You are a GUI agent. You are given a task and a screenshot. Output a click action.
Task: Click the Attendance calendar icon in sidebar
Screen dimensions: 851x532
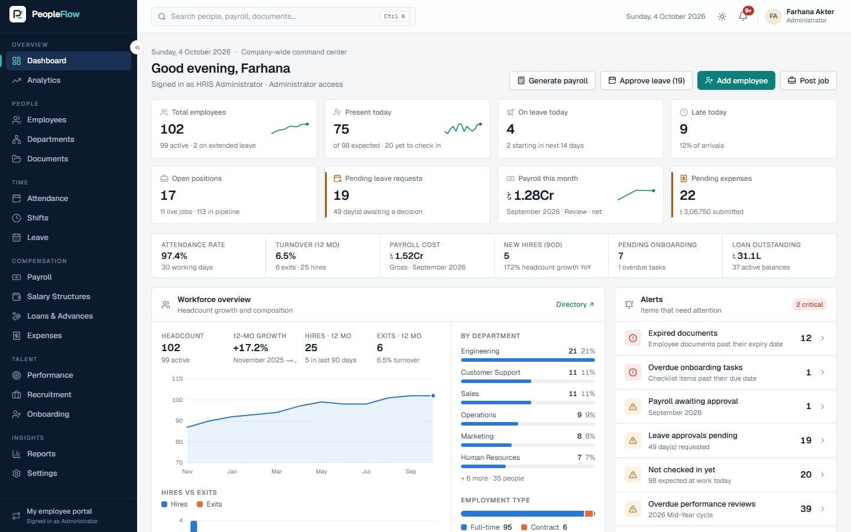pos(17,199)
